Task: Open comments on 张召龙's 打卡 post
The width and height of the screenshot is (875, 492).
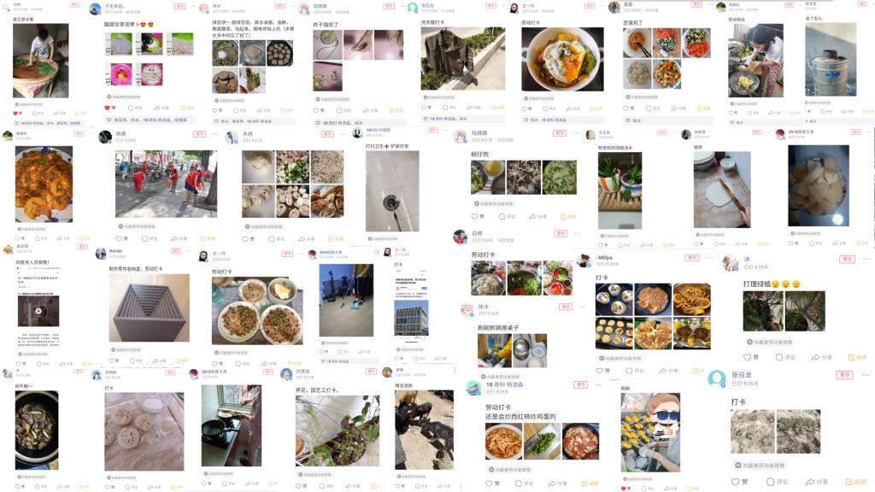Action: (x=777, y=482)
